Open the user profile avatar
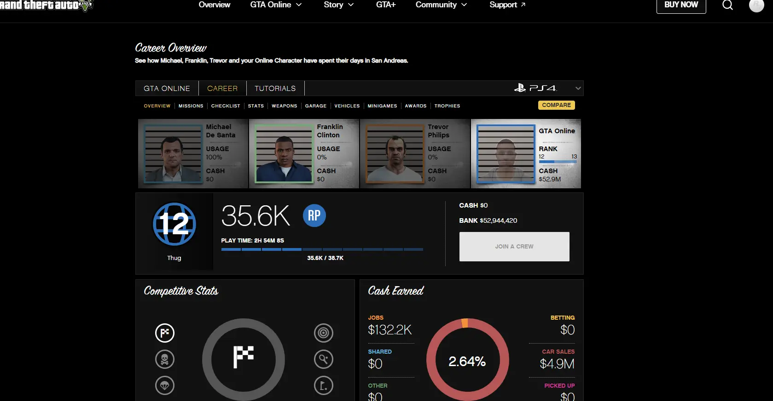The height and width of the screenshot is (401, 773). pyautogui.click(x=756, y=5)
